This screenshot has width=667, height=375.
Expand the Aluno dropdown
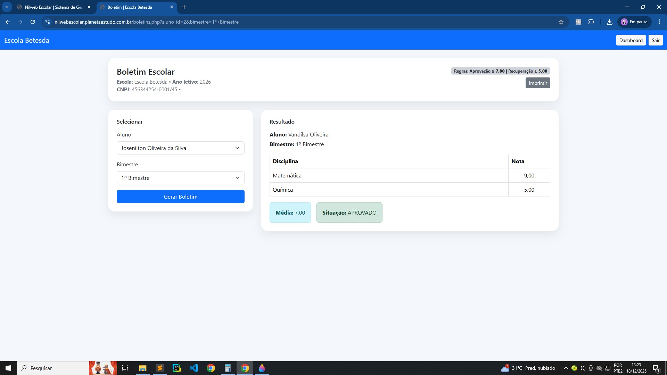180,148
